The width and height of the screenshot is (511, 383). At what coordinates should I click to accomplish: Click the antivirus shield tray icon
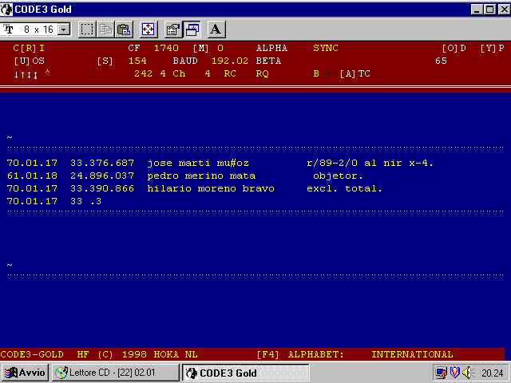454,373
